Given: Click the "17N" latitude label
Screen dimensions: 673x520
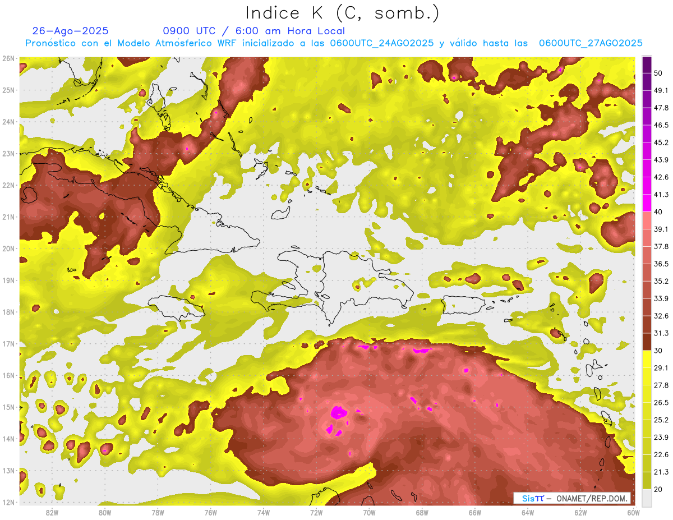Looking at the screenshot, I should pyautogui.click(x=8, y=343).
